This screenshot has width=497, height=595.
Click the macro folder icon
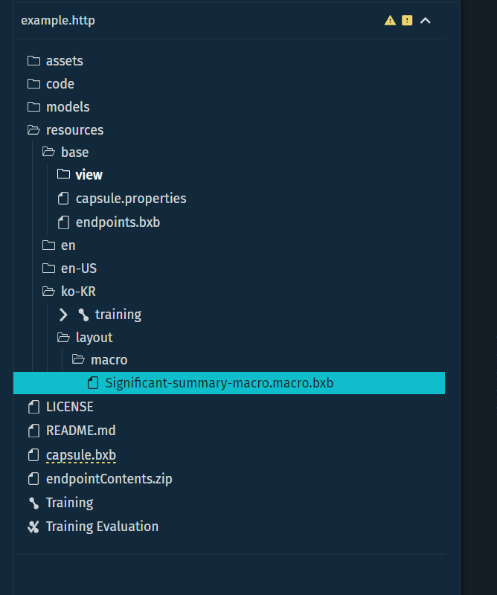[x=78, y=359]
